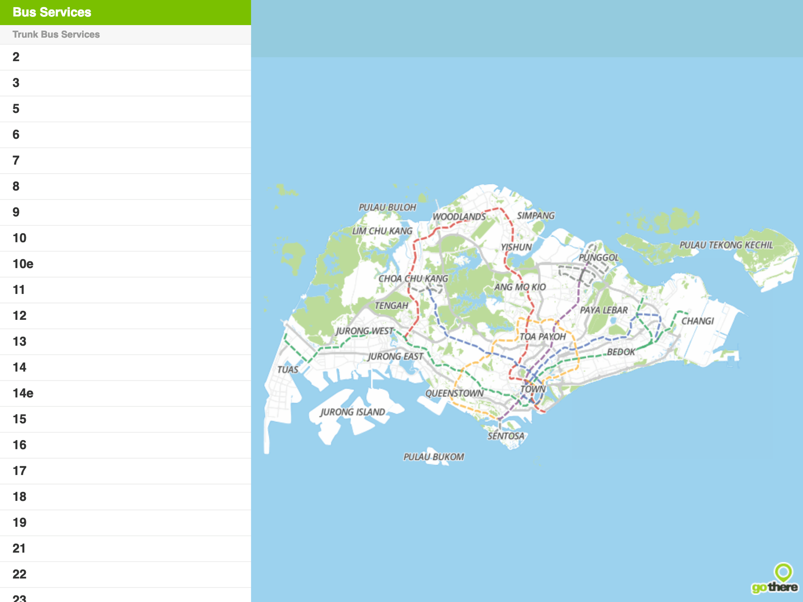Choose bus service 16

point(19,445)
